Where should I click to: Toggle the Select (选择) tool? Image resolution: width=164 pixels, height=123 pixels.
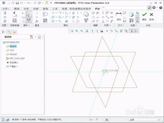(29, 17)
